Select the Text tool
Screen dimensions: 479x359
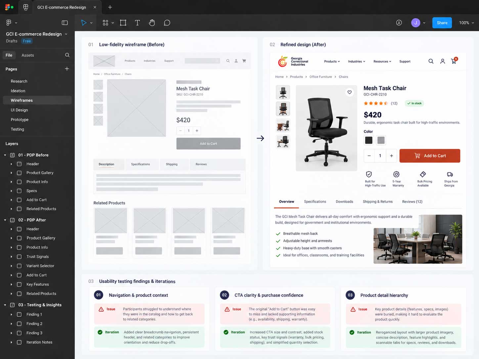pos(137,23)
